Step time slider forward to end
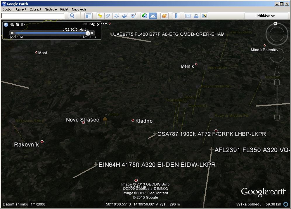 click(x=91, y=33)
